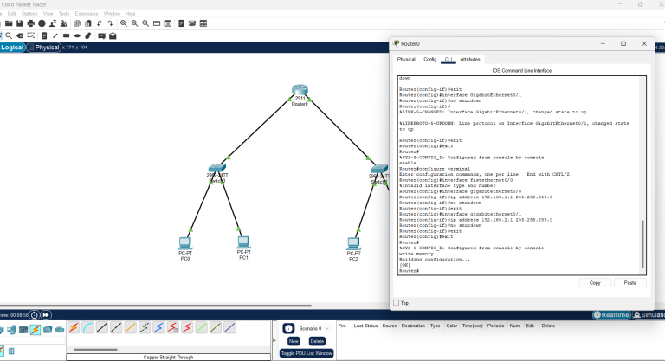Switch to the Logical workspace view
Screen dimensions: 665x361
[x=12, y=47]
